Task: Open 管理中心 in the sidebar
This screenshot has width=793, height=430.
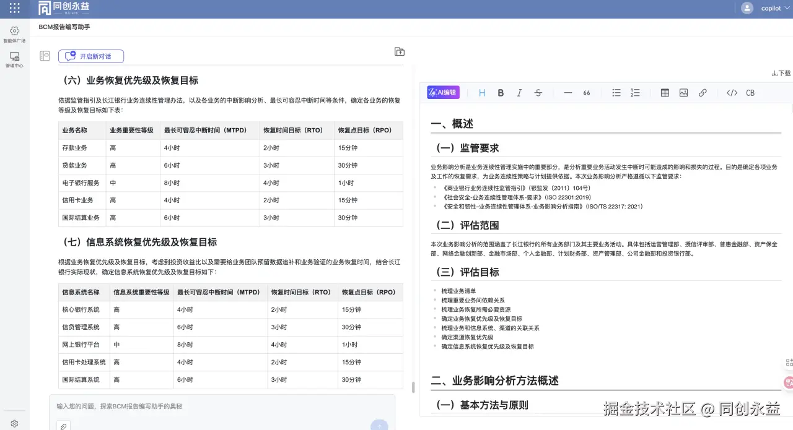Action: (14, 59)
